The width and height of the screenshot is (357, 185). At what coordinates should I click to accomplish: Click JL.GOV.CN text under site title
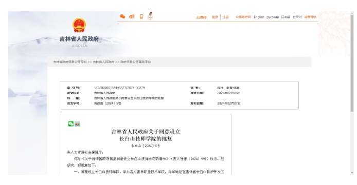79,46
